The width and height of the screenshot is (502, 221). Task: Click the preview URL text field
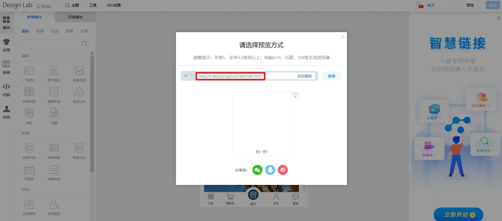pos(230,76)
